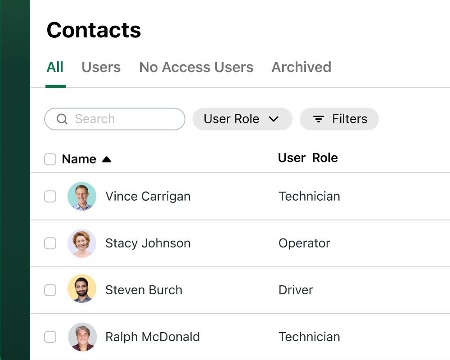The image size is (450, 360).
Task: Focus the Search contacts input field
Action: [x=115, y=119]
